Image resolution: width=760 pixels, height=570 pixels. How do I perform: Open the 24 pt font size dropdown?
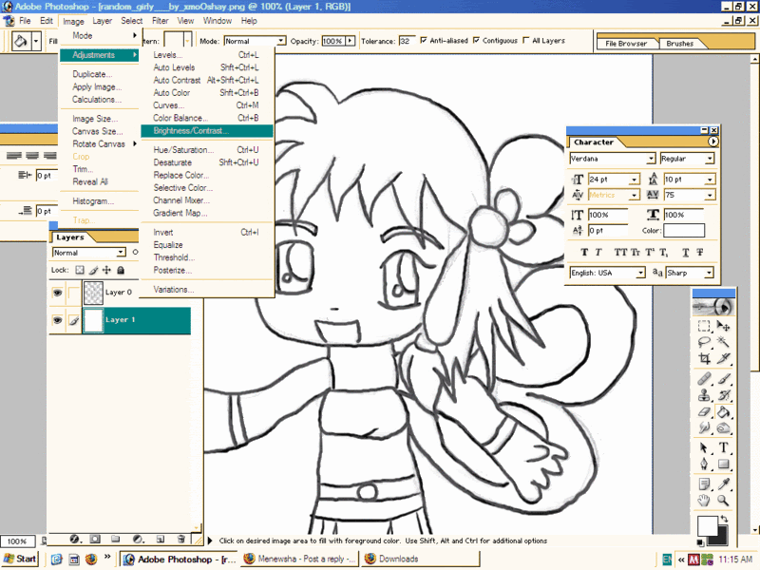click(x=634, y=180)
